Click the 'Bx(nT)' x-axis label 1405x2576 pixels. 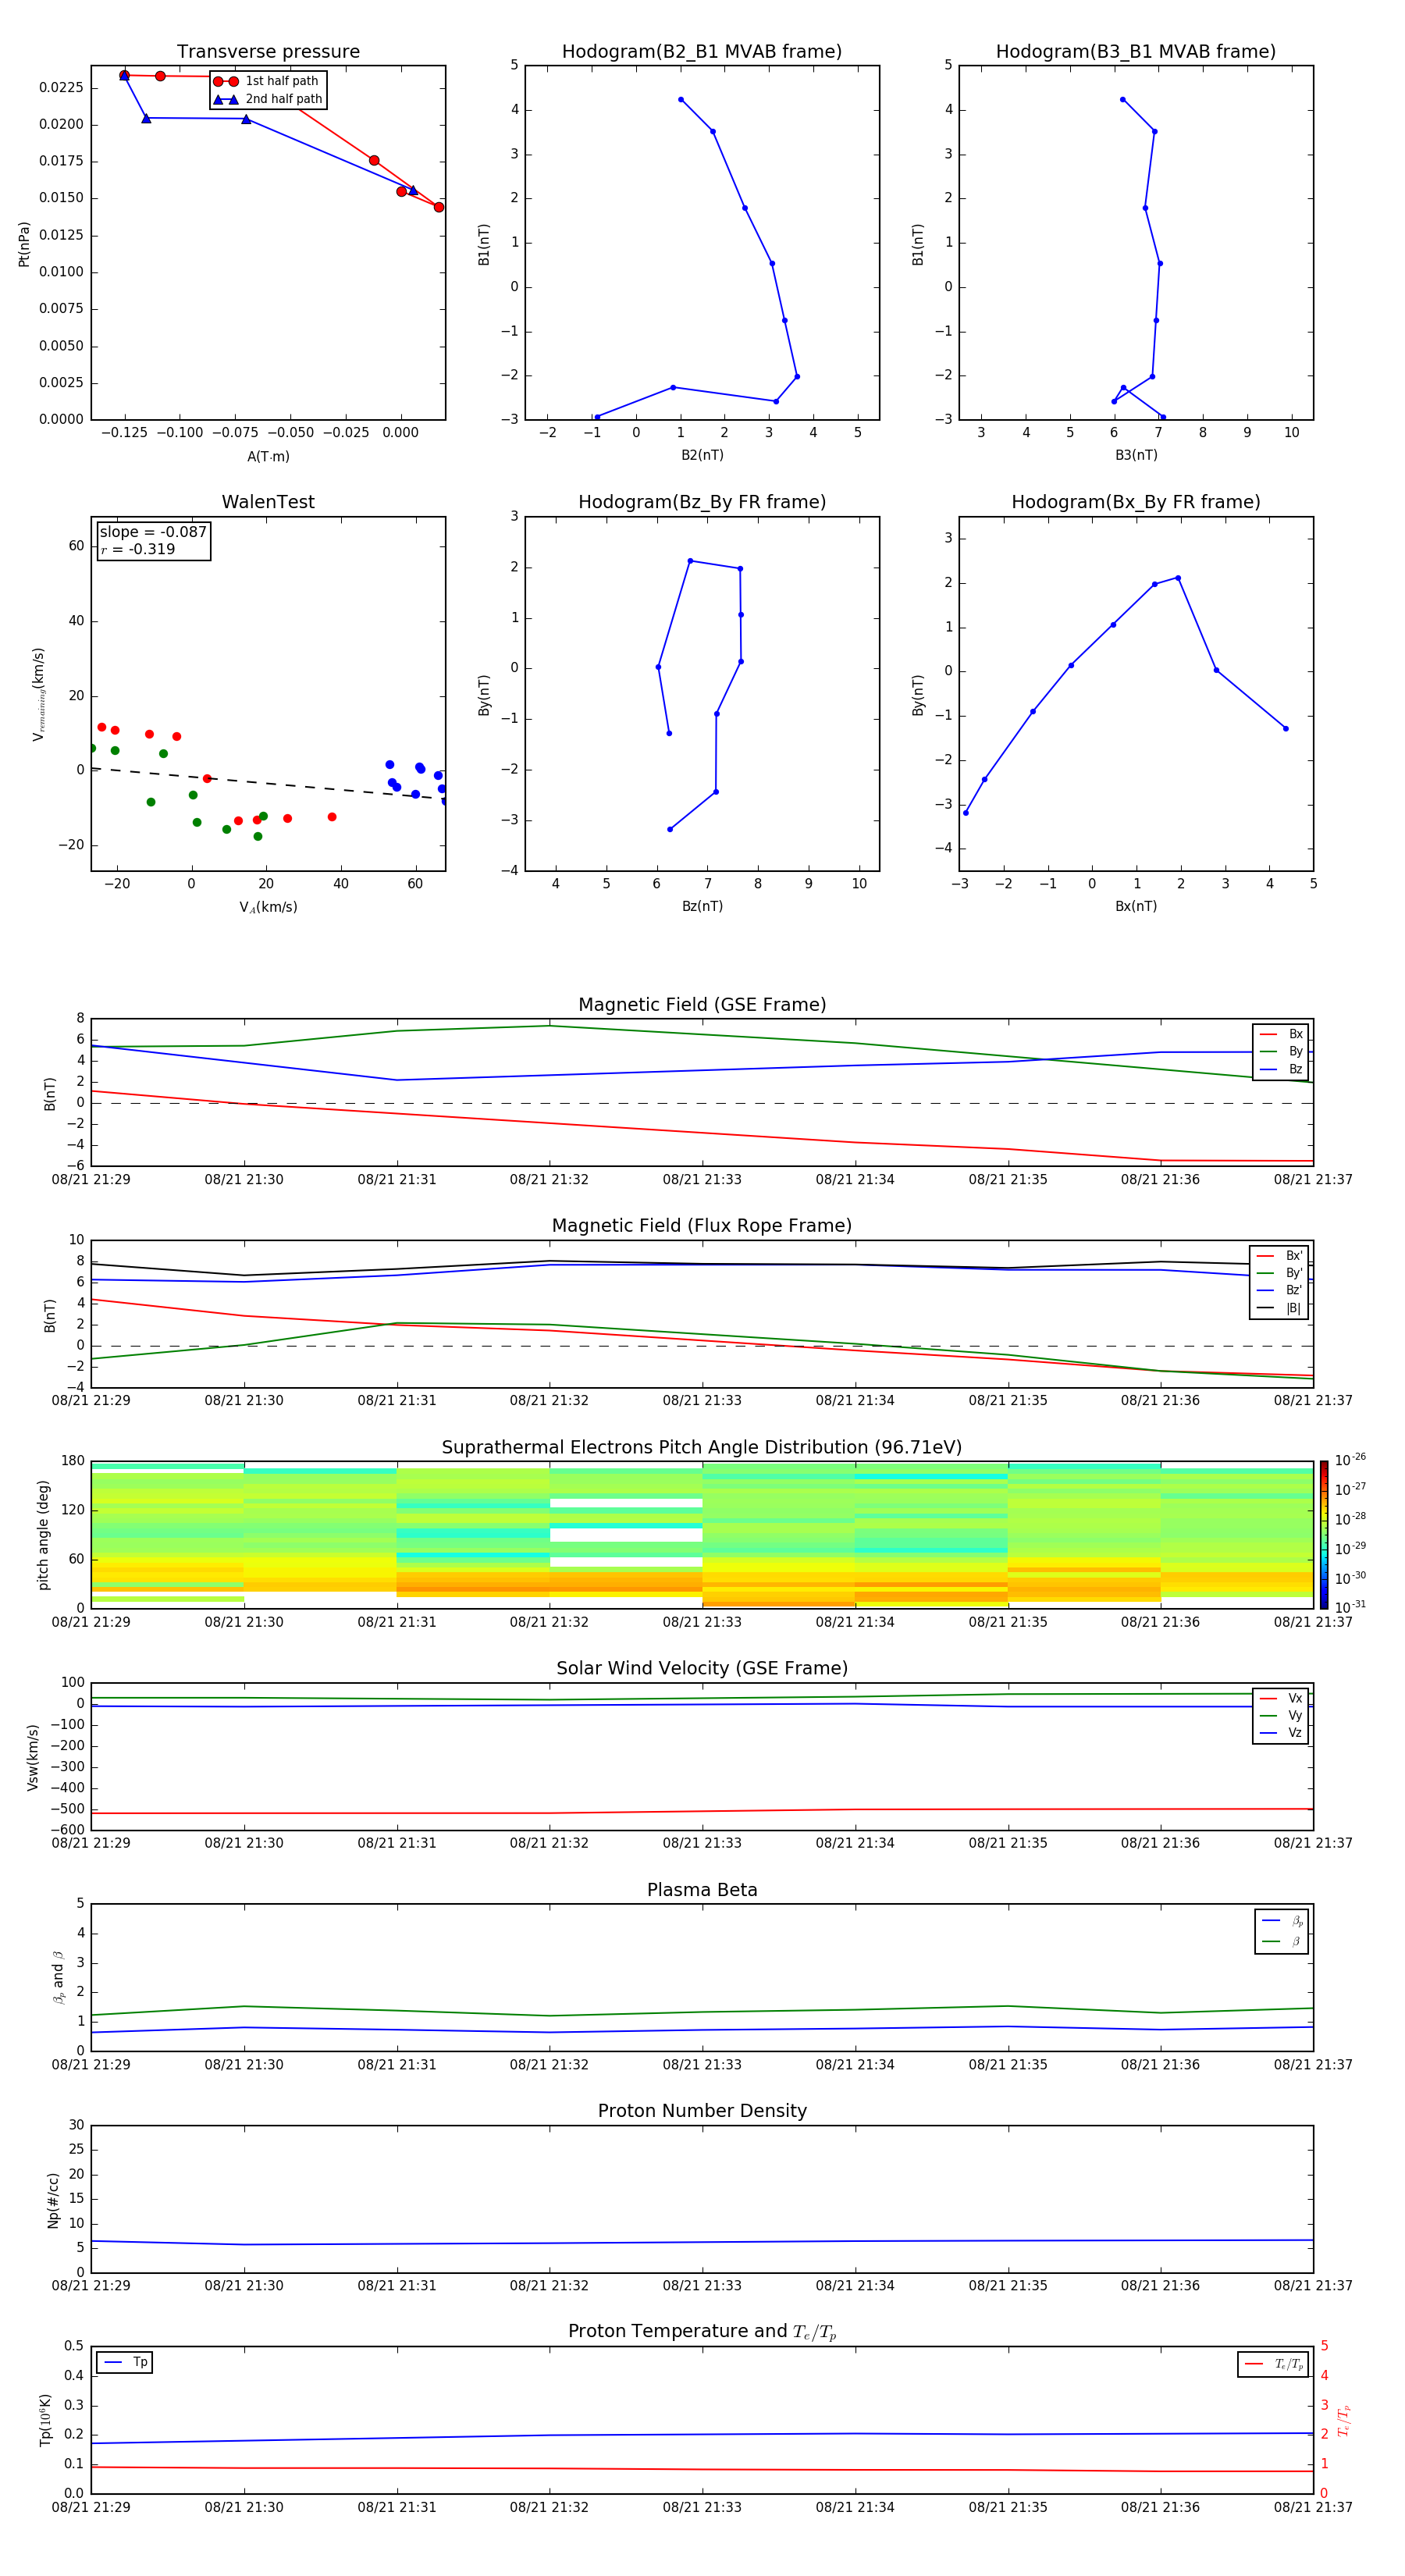1136,906
